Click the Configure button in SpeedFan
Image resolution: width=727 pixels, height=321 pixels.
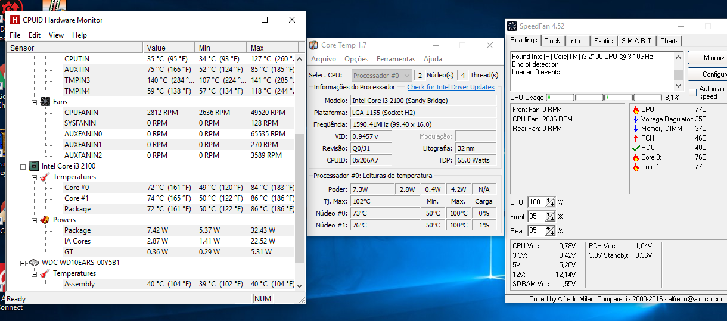pos(709,74)
